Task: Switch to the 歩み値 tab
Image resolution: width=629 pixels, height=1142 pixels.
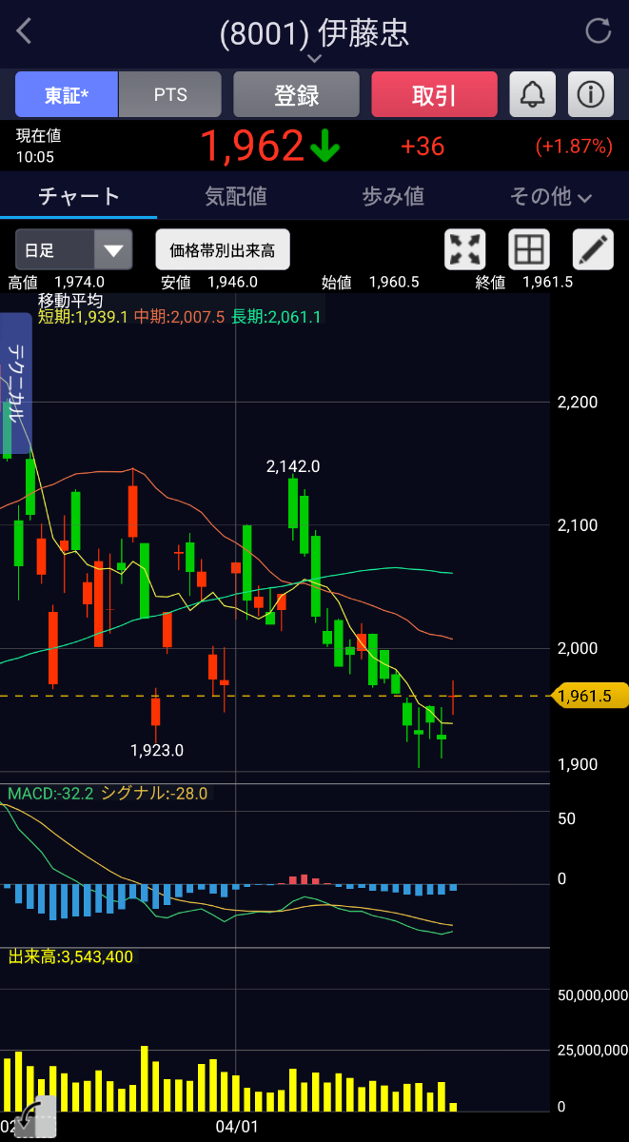Action: (393, 197)
